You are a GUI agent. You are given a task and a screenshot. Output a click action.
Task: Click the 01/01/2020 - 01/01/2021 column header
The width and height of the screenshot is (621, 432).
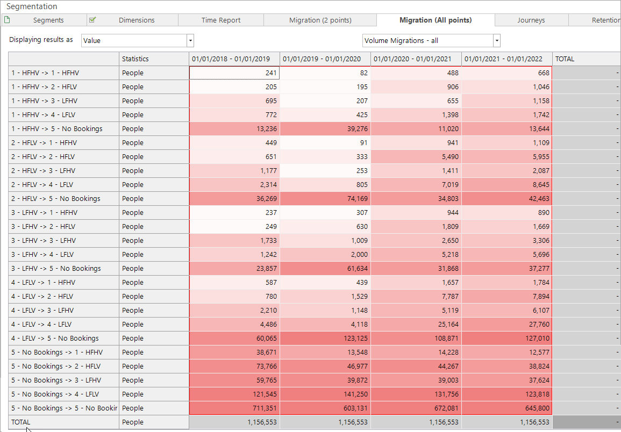[416, 59]
